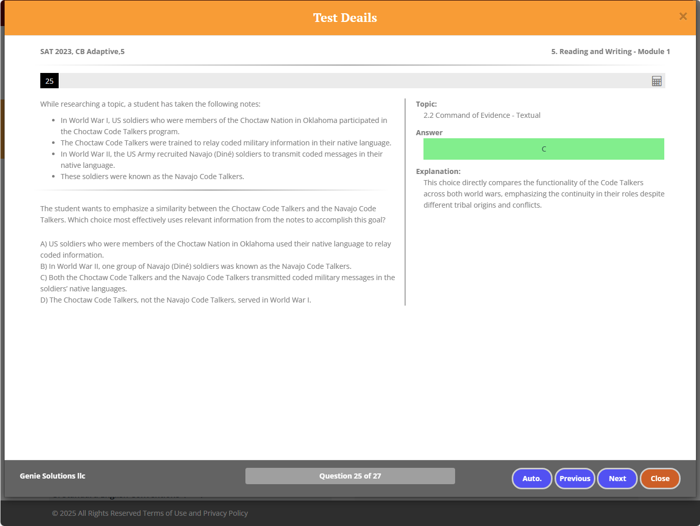
Task: Select answer choice A about Choctaw soldiers
Action: click(x=215, y=249)
